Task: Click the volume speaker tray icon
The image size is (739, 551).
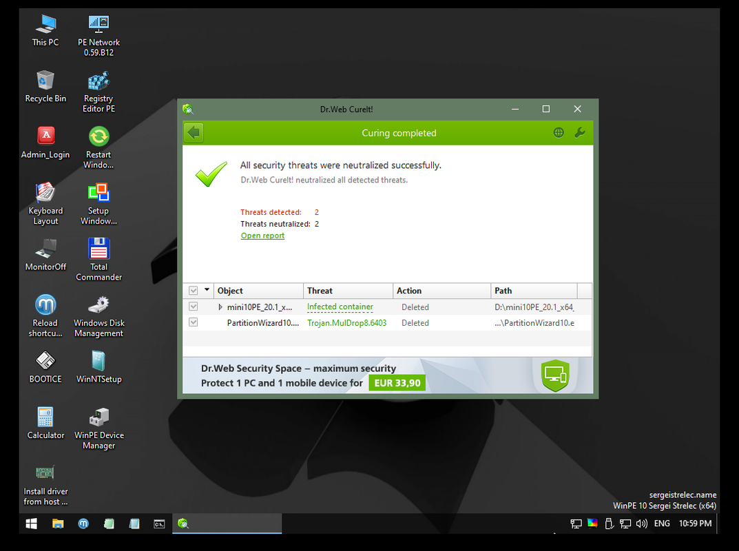Action: point(641,523)
